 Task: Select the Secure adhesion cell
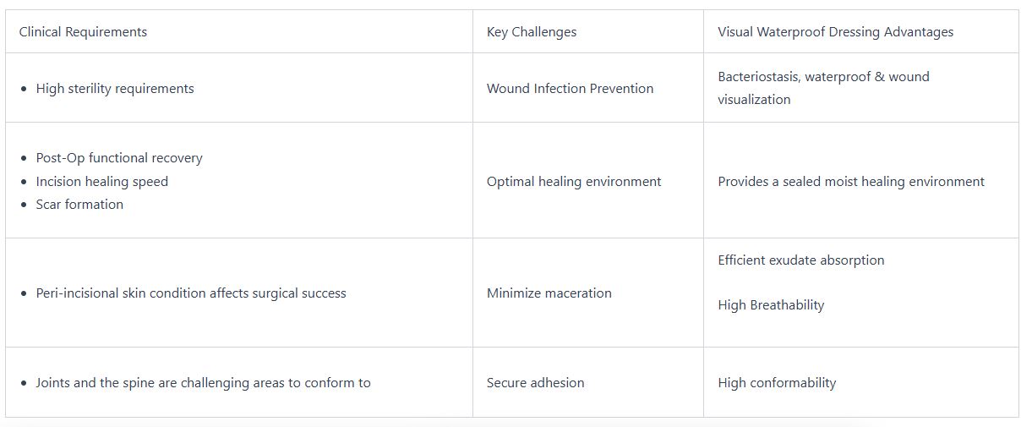[535, 383]
